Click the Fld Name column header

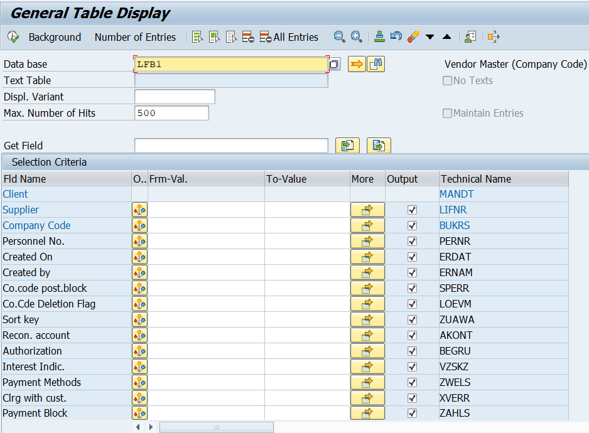click(67, 179)
